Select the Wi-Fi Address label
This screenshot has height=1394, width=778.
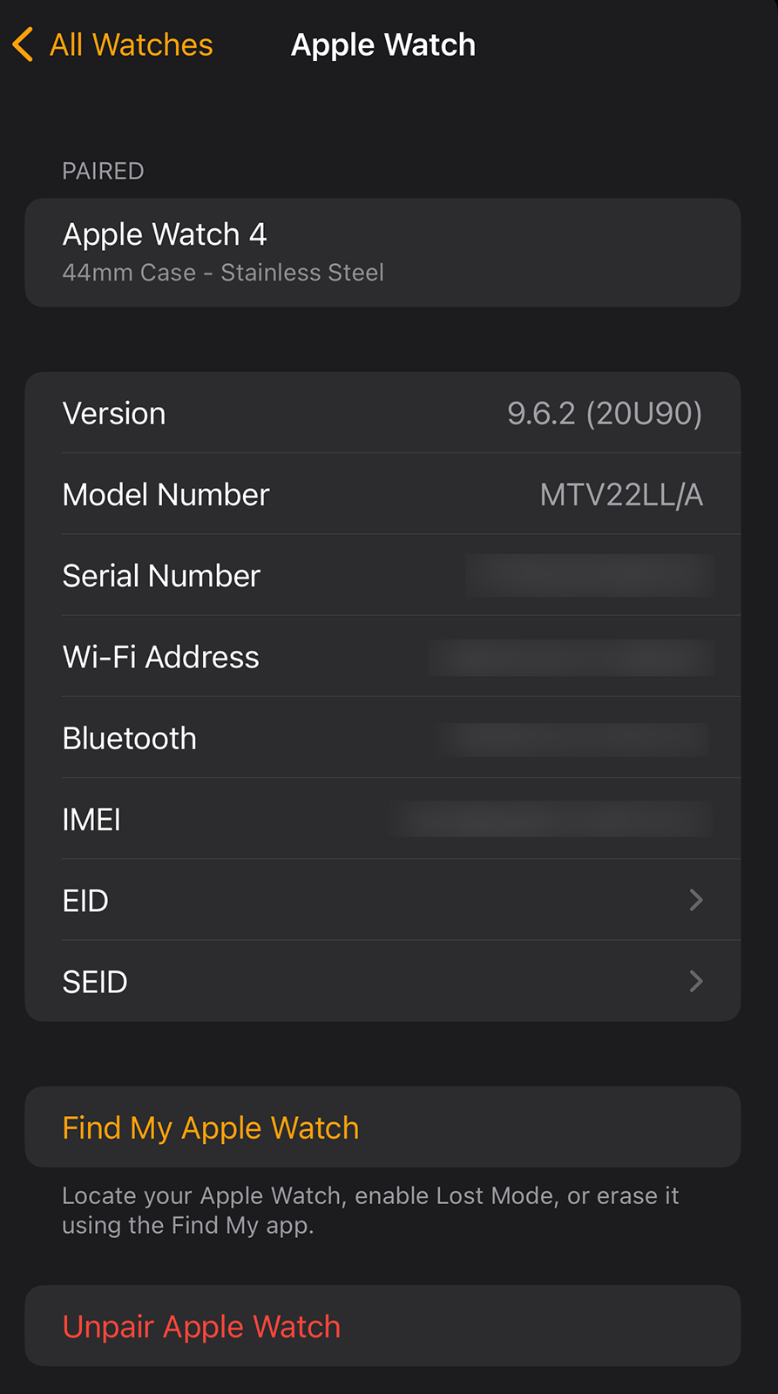pos(161,657)
